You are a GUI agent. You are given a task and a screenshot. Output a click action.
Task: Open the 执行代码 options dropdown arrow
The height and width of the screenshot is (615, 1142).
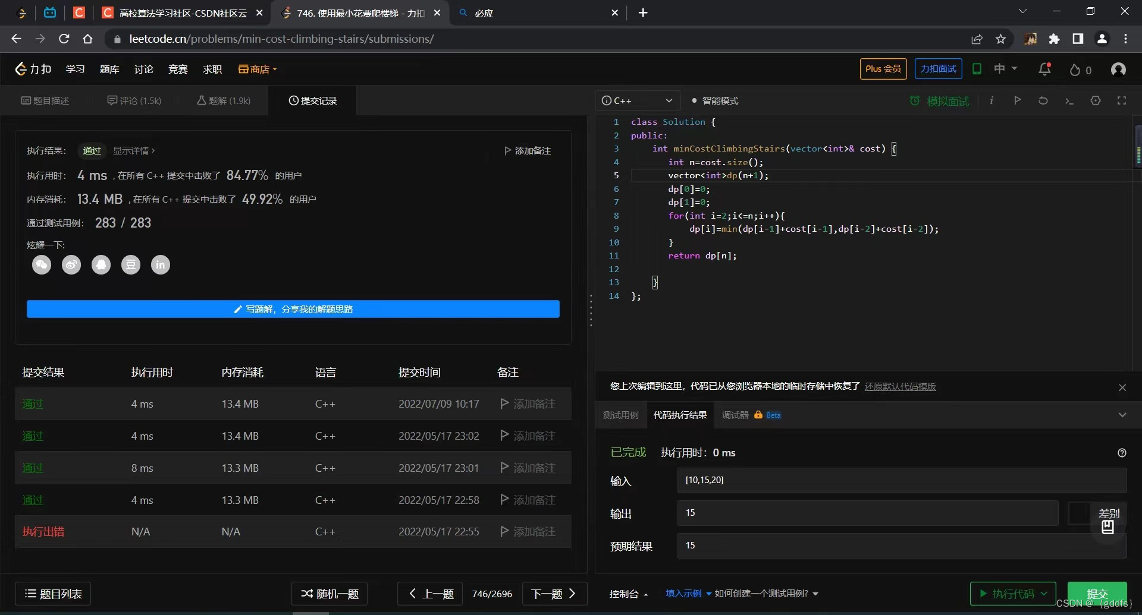[1044, 594]
